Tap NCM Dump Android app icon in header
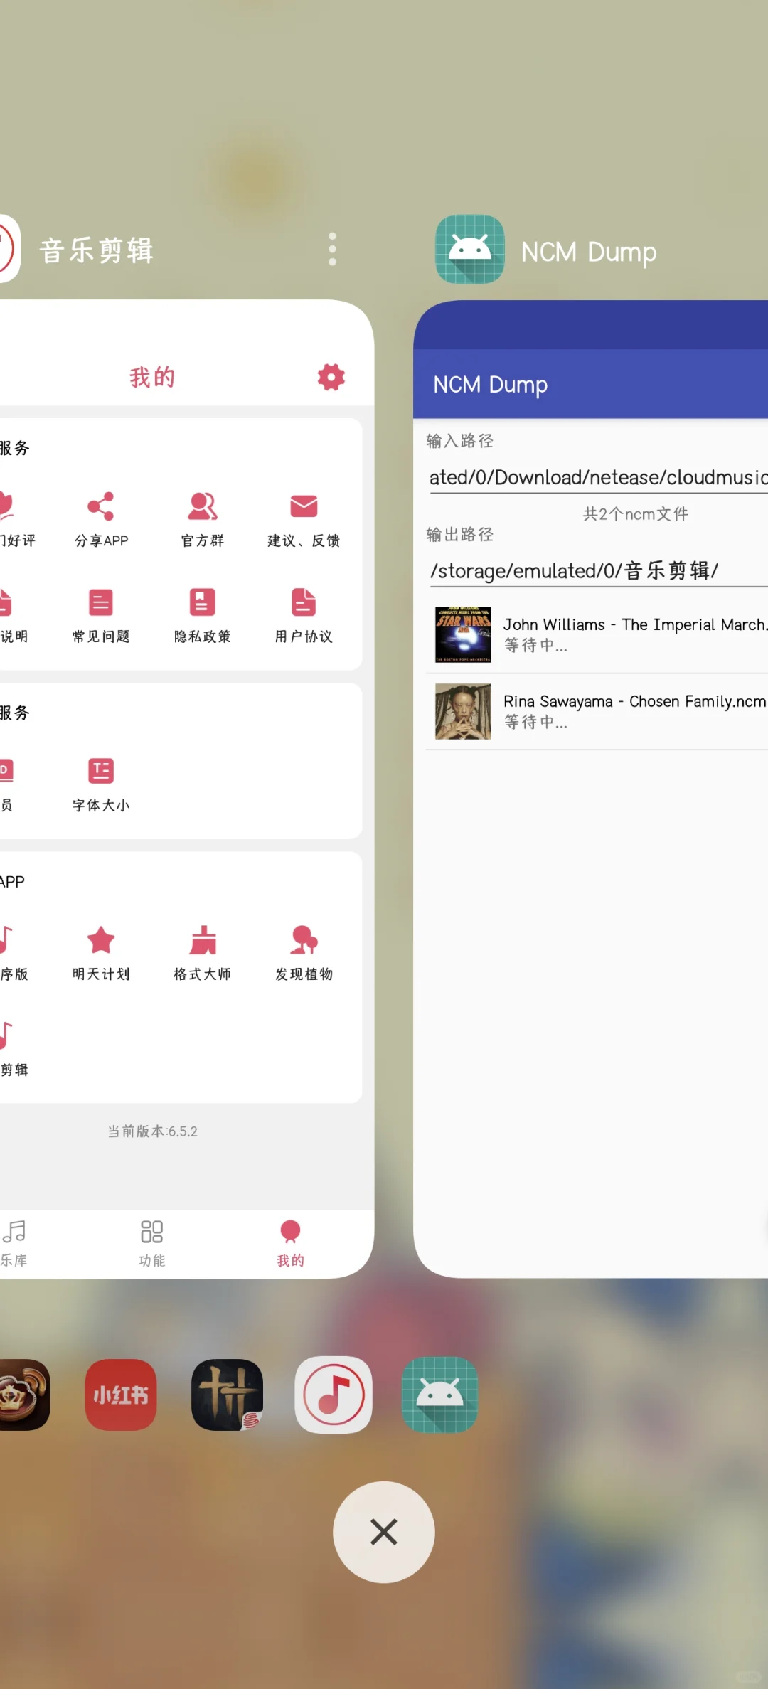The width and height of the screenshot is (768, 1689). click(x=470, y=250)
